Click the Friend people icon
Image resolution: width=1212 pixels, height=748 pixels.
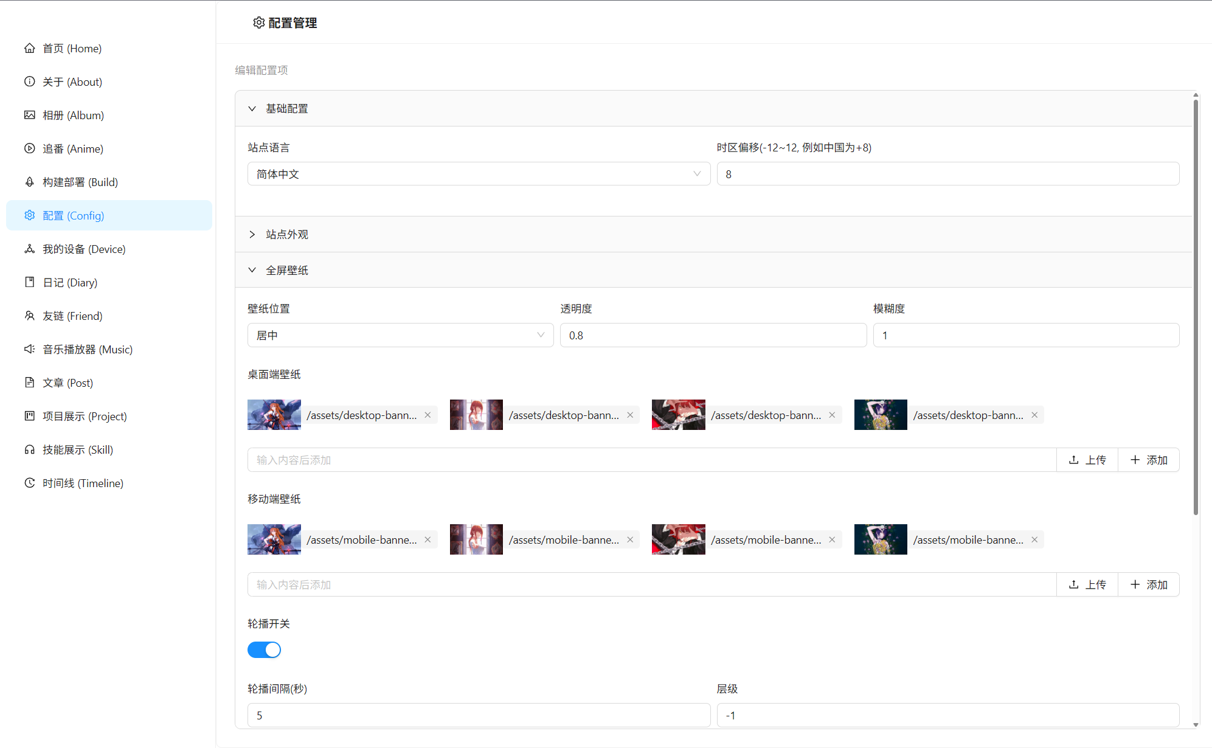(29, 316)
